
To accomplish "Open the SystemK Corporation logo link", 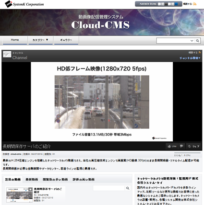I will point(24,4).
